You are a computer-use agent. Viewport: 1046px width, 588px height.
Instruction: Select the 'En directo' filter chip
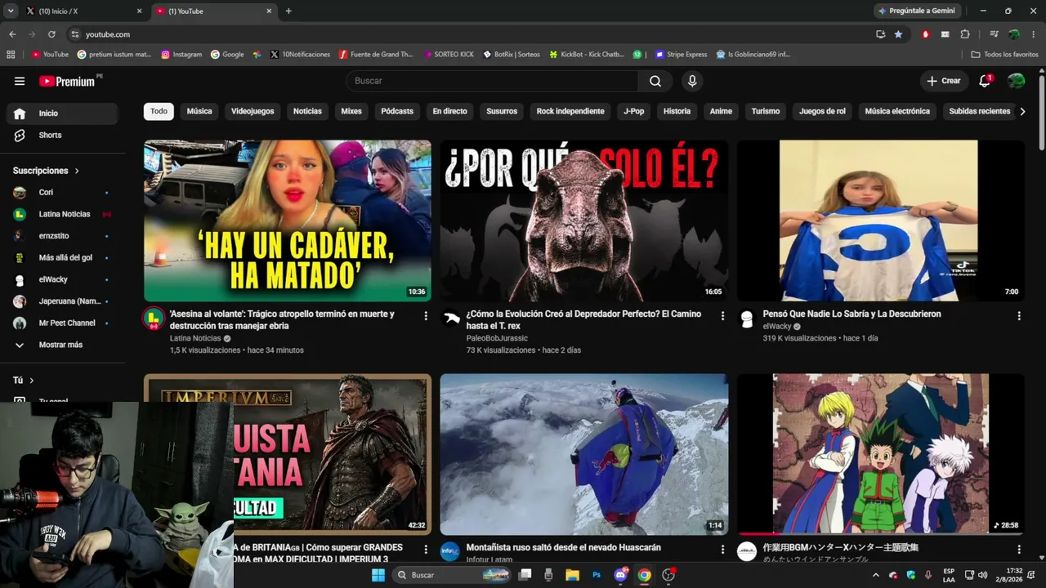click(x=450, y=111)
